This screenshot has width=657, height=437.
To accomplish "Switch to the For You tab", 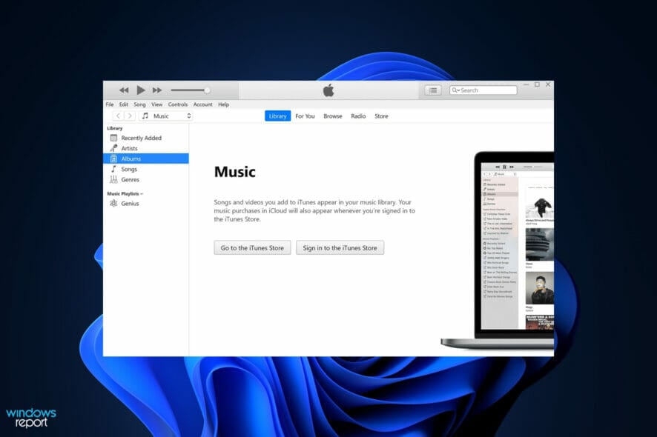I will point(305,116).
